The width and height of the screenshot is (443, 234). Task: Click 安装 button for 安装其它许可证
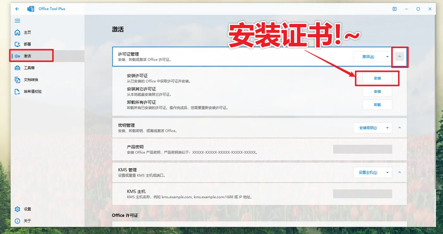pos(377,92)
